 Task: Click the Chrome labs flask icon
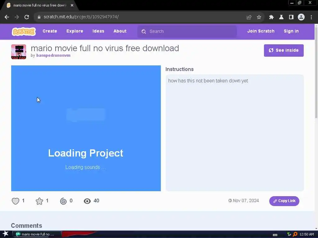pos(281,17)
